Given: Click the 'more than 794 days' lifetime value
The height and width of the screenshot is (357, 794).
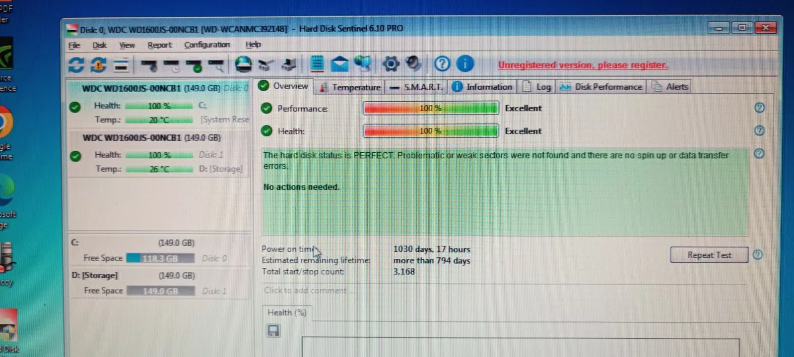Looking at the screenshot, I should [432, 260].
